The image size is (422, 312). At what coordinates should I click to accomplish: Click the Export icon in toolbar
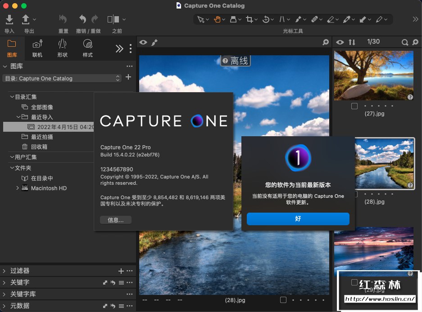[26, 19]
